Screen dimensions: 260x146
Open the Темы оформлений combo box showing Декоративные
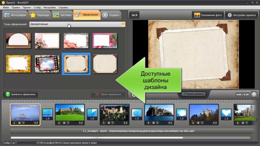point(77,24)
